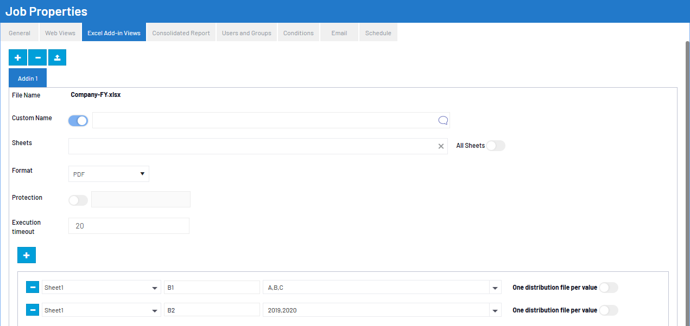Click the speech bubble icon in Custom Name
The height and width of the screenshot is (326, 690).
tap(442, 121)
